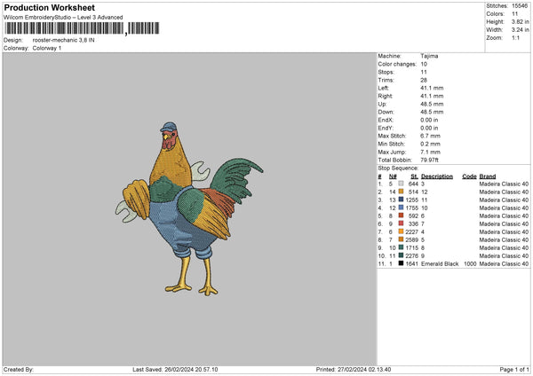Screen dimensions: 533x376
Task: Click the light gray swatch in stop 1
Action: (x=402, y=184)
